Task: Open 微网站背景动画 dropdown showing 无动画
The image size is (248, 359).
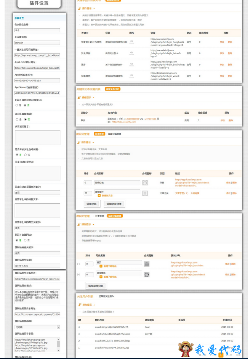Action: tap(37, 327)
